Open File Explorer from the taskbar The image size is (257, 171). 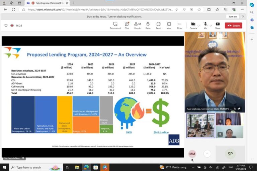point(77,167)
